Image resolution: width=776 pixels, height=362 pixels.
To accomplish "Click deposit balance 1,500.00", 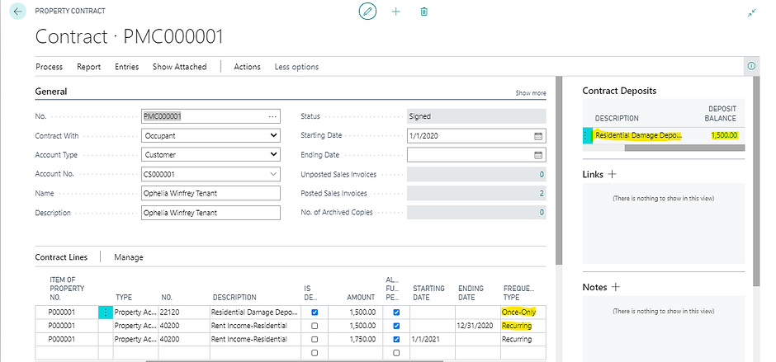I will [725, 135].
